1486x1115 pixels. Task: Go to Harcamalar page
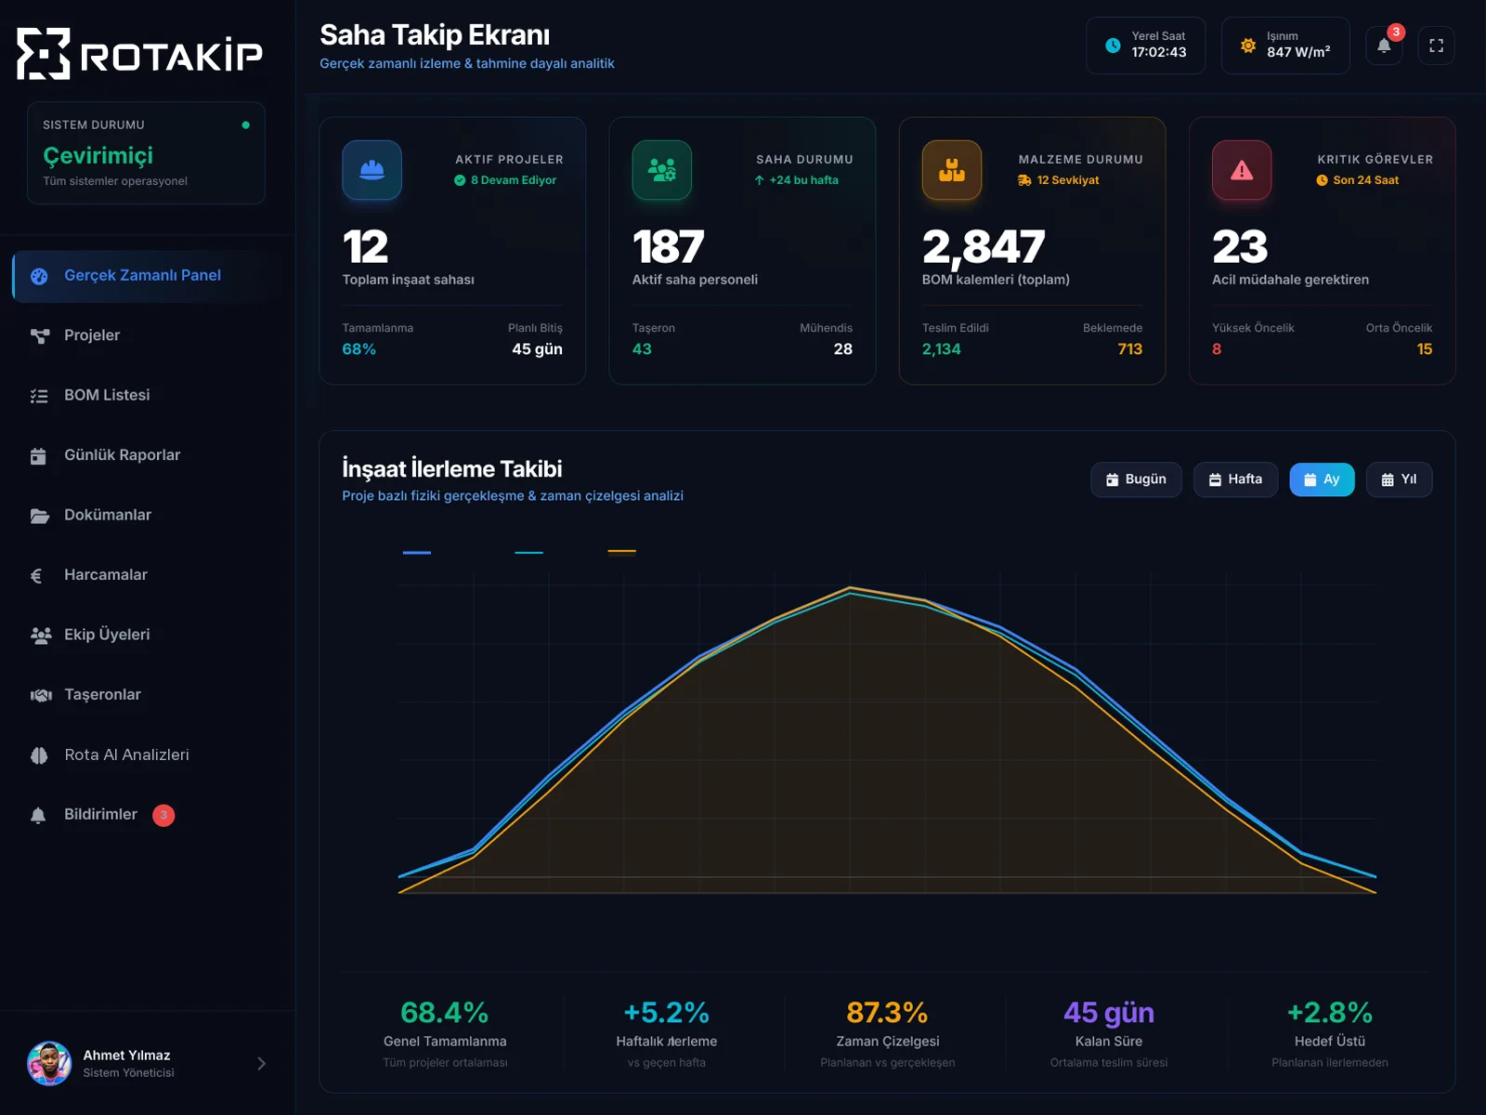[147, 575]
